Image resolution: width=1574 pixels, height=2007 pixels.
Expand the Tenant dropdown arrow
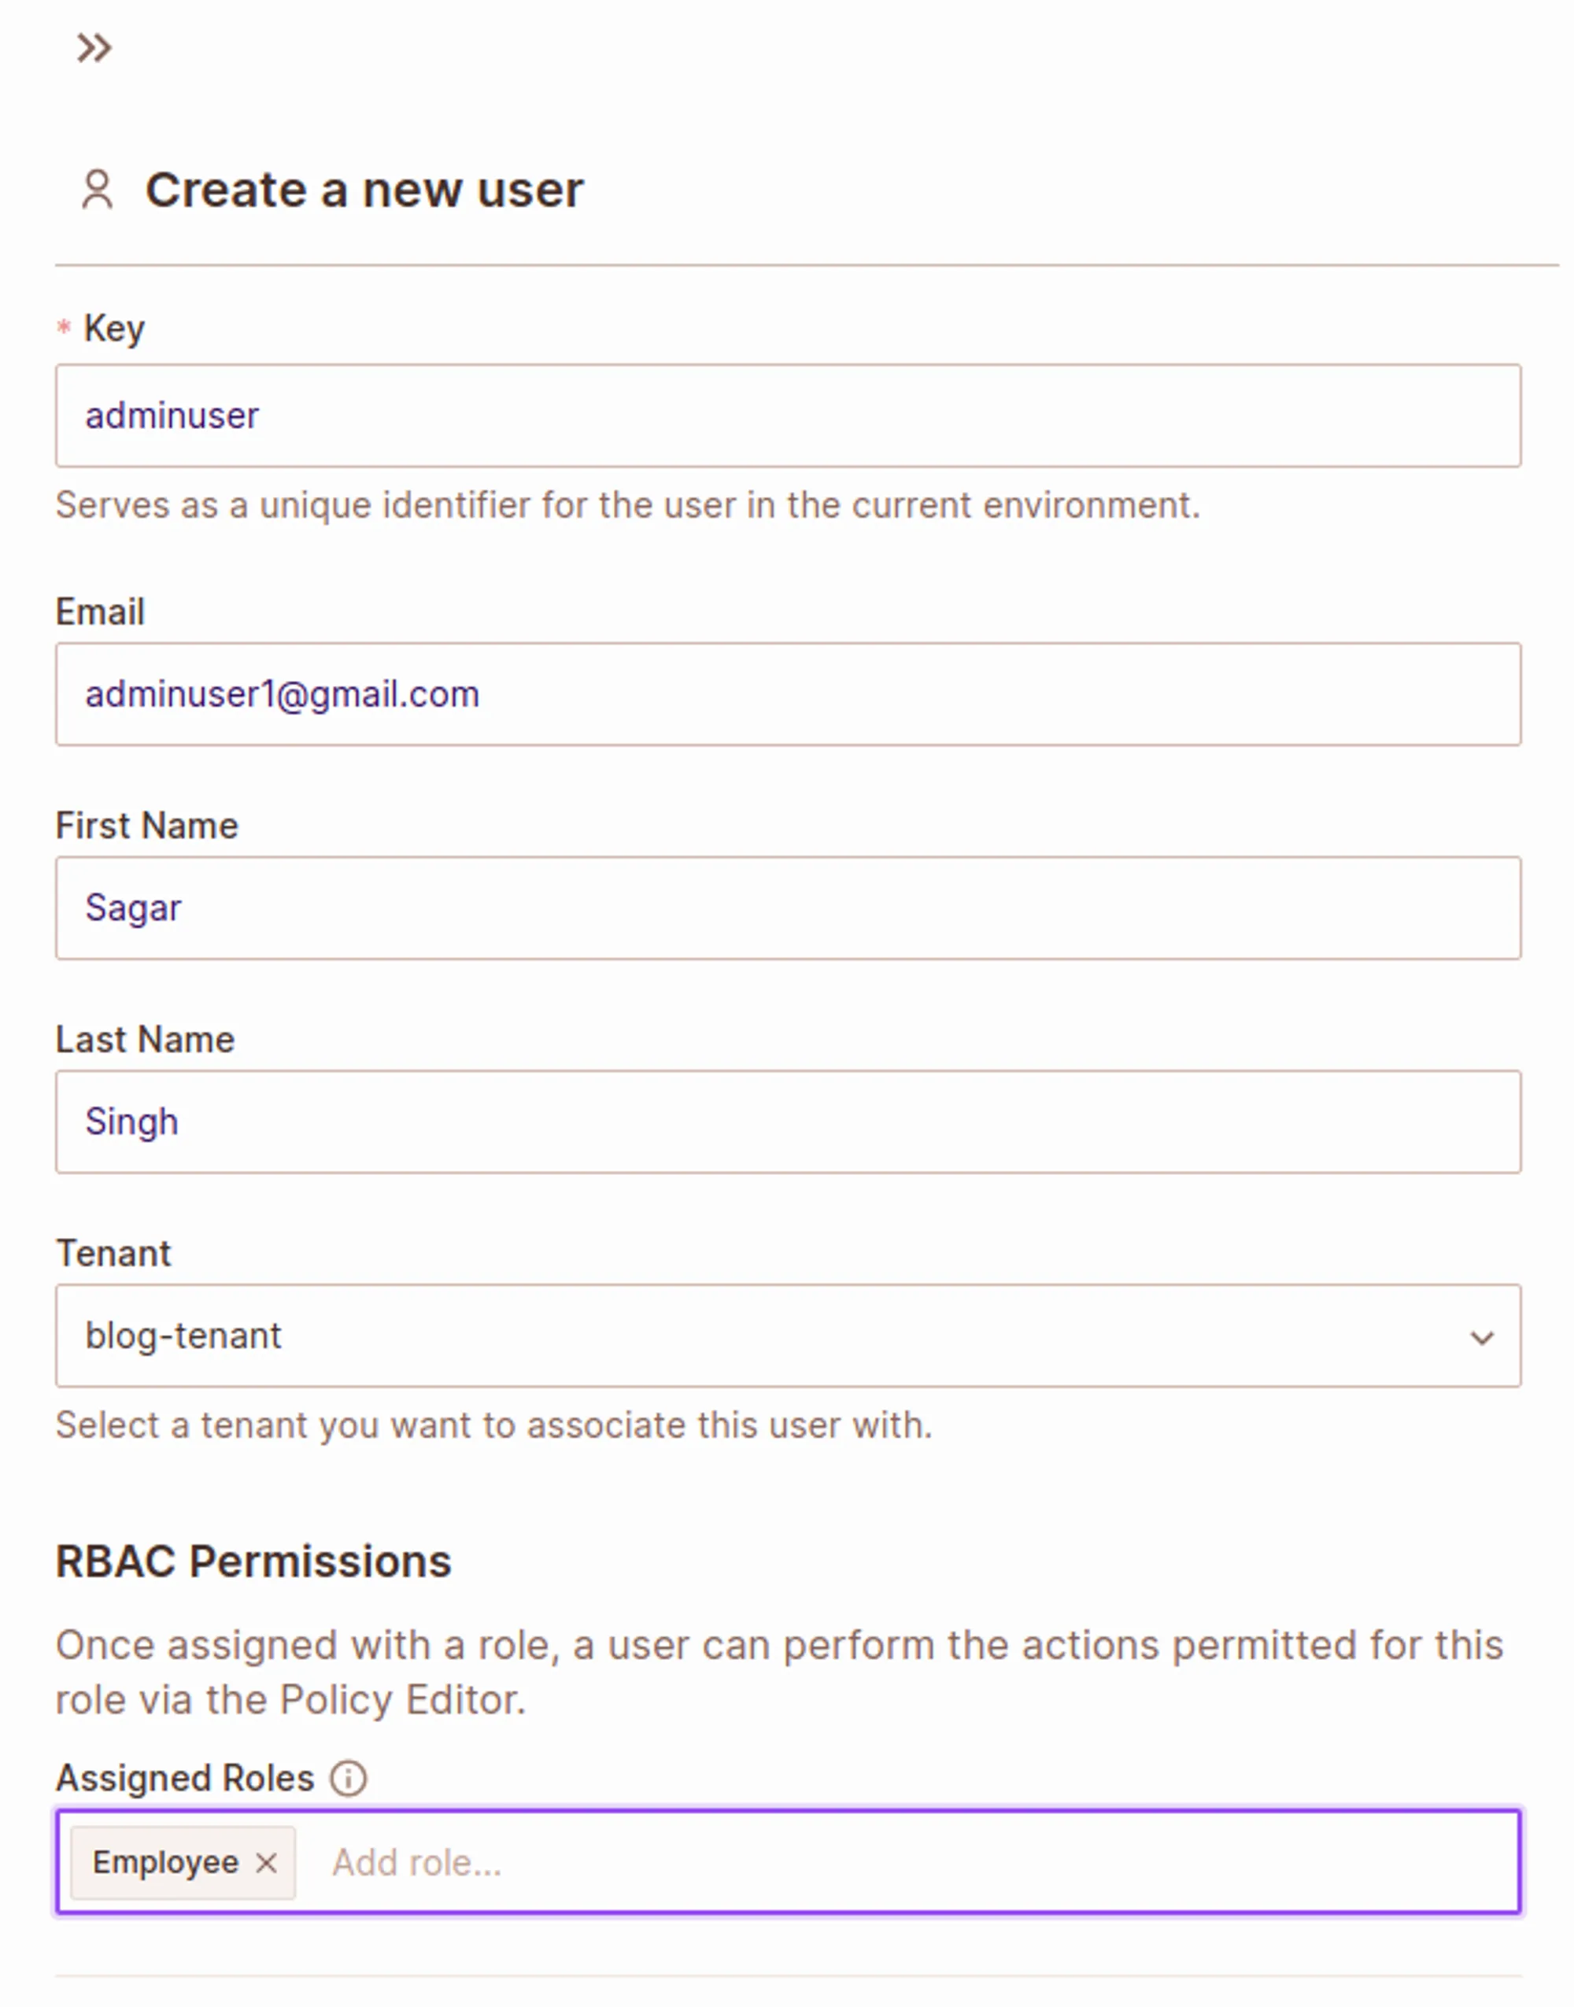1481,1337
